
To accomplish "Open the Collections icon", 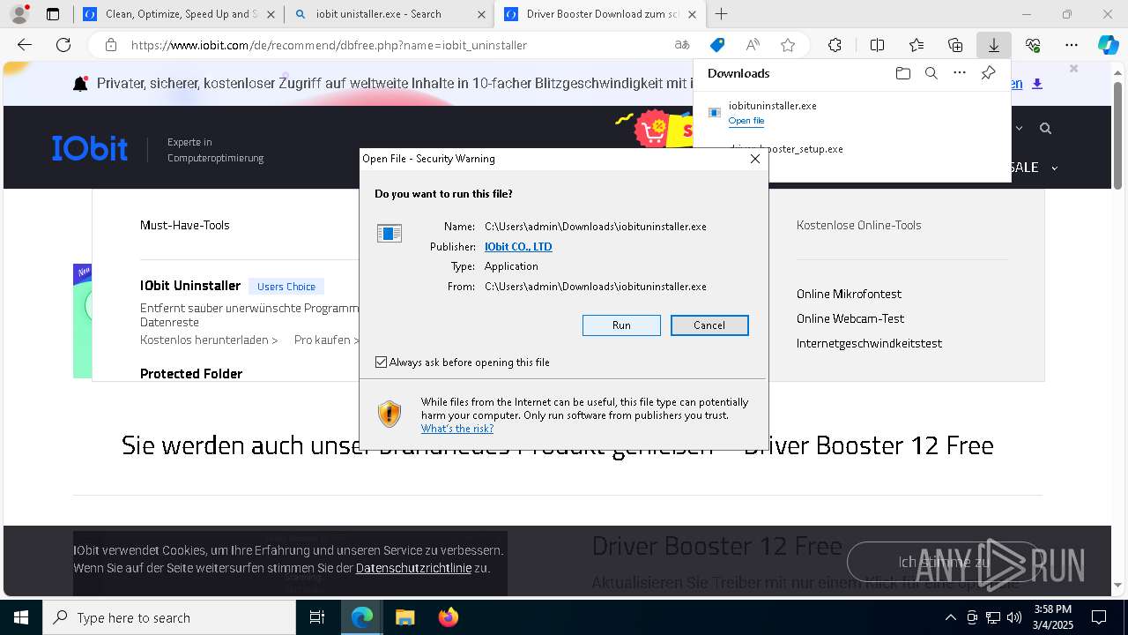I will click(955, 45).
